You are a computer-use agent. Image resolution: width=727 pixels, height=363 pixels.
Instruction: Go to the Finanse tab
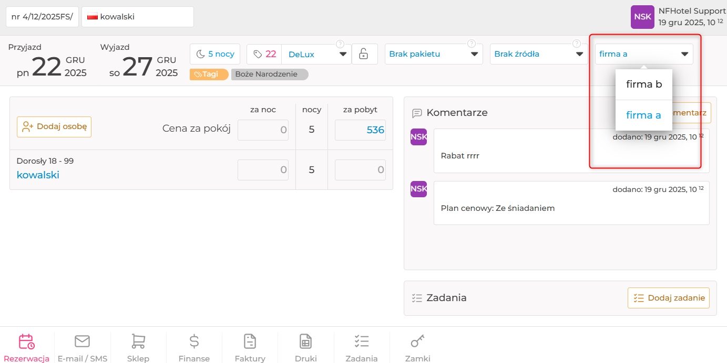click(194, 348)
